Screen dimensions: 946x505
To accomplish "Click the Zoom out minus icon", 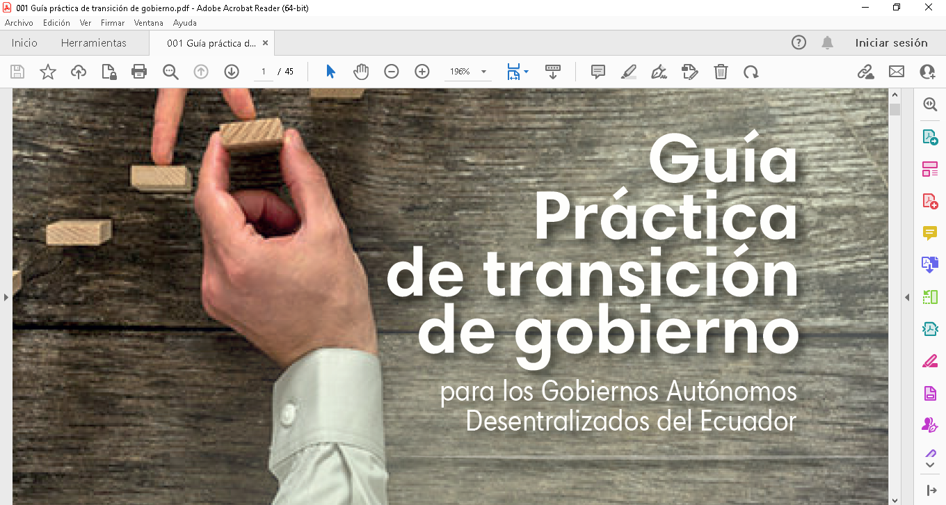I will [392, 72].
